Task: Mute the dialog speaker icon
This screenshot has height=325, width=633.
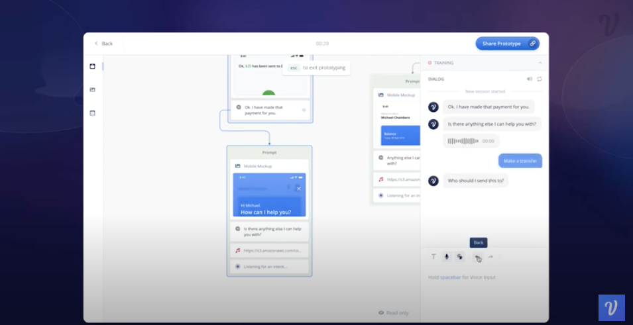Action: click(529, 79)
